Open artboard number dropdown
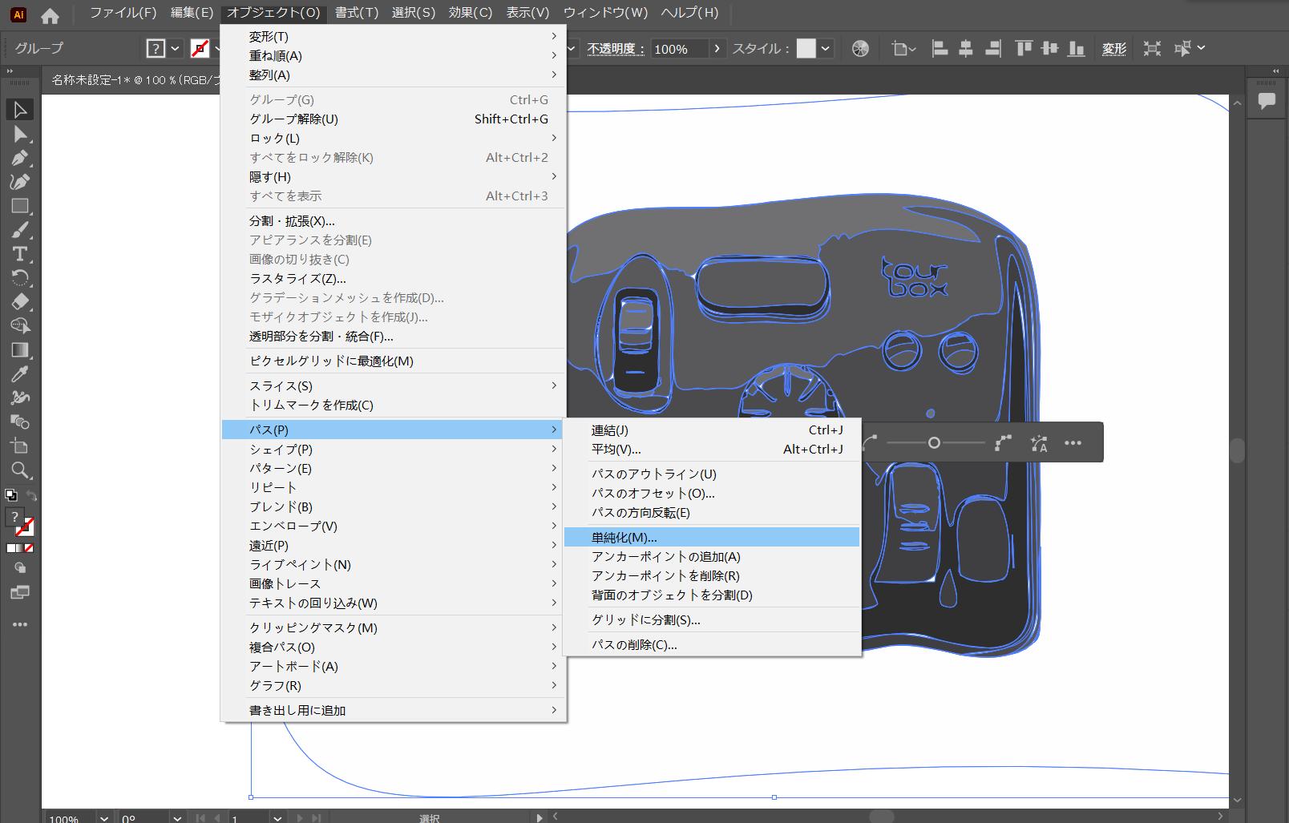 click(x=277, y=817)
